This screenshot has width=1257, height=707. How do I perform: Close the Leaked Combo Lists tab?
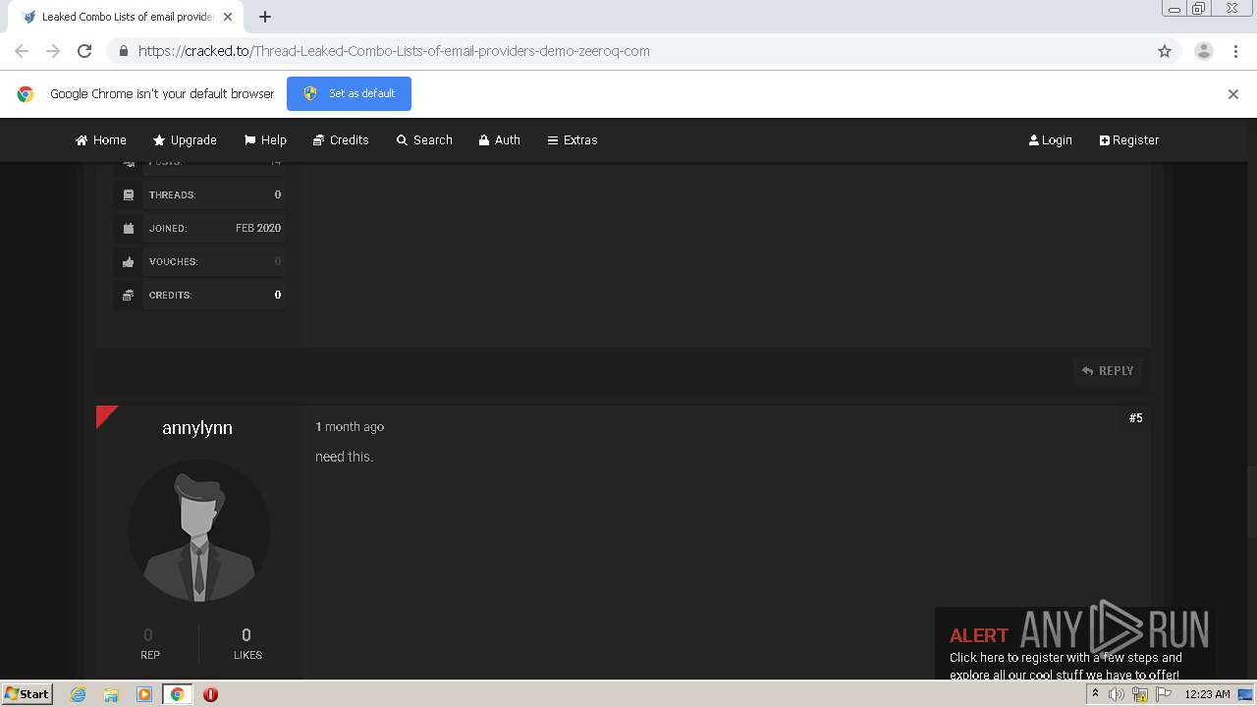click(228, 17)
